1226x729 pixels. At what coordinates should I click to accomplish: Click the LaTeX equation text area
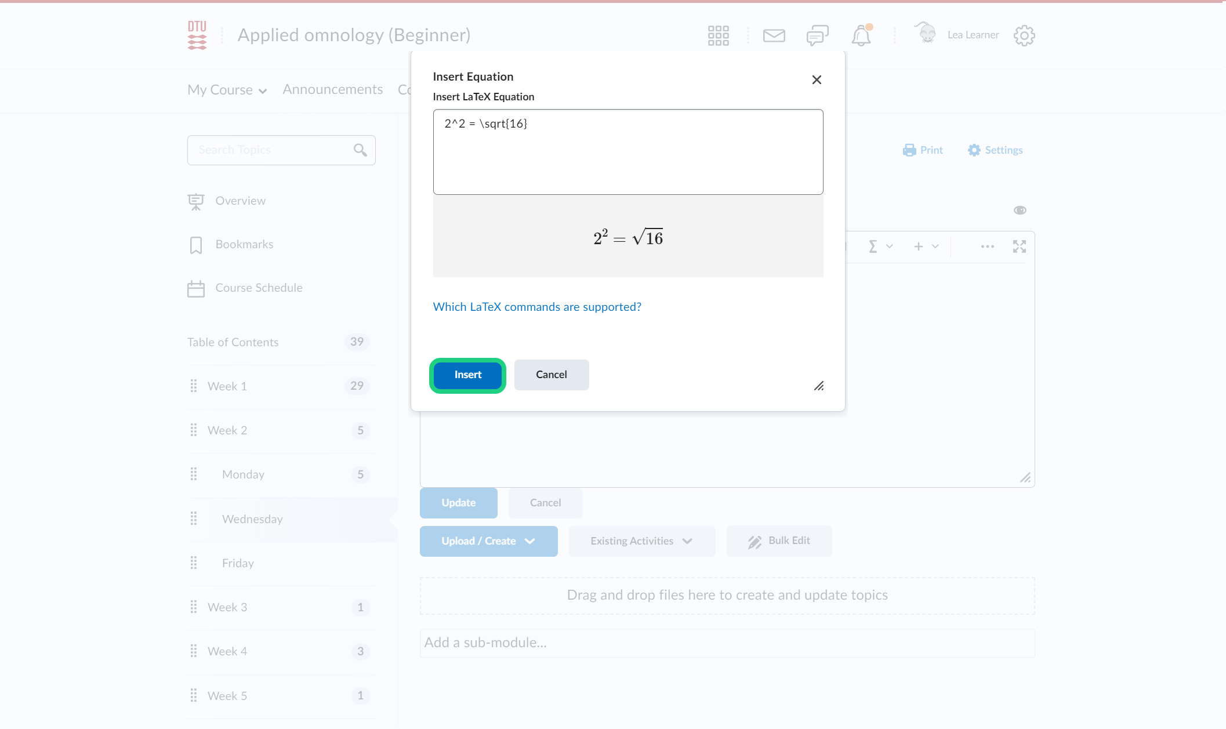click(x=627, y=152)
